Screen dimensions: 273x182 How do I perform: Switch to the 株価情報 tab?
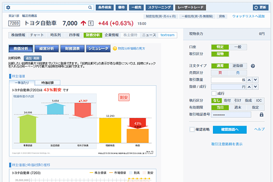click(x=18, y=35)
